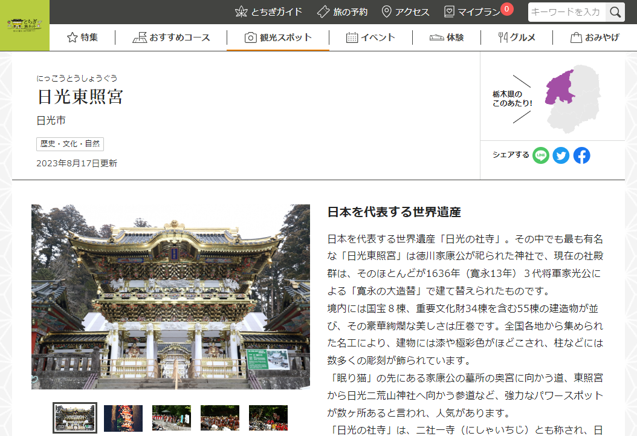Open おすすめコース menu item
Viewport: 637px width, 436px height.
tap(171, 37)
